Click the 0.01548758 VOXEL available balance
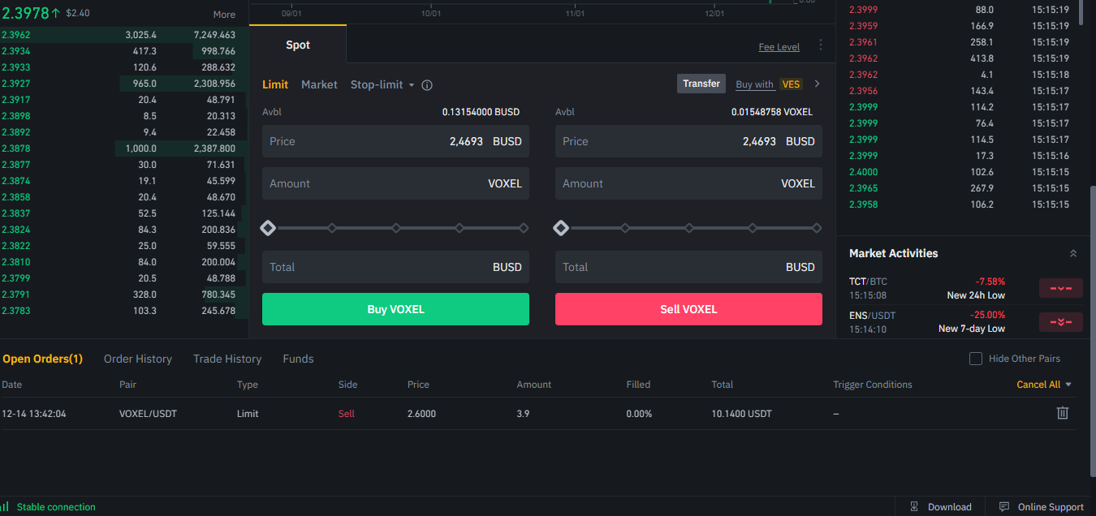Screen dimensions: 1096x516 772,112
